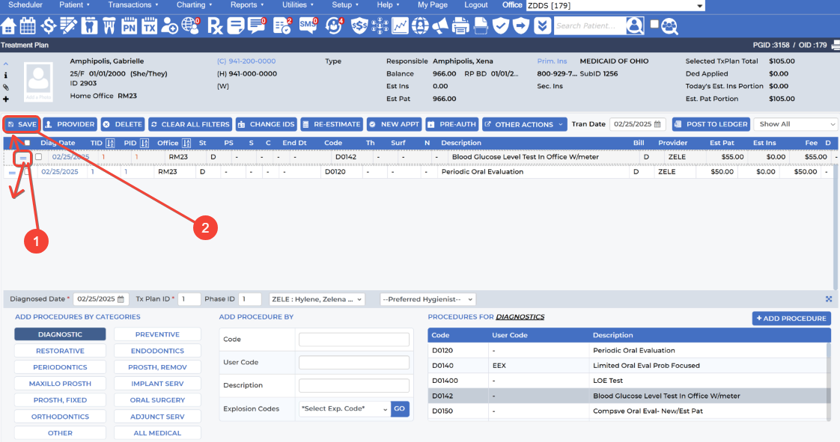Open the Rx prescription icon
The image size is (840, 442).
click(x=215, y=25)
